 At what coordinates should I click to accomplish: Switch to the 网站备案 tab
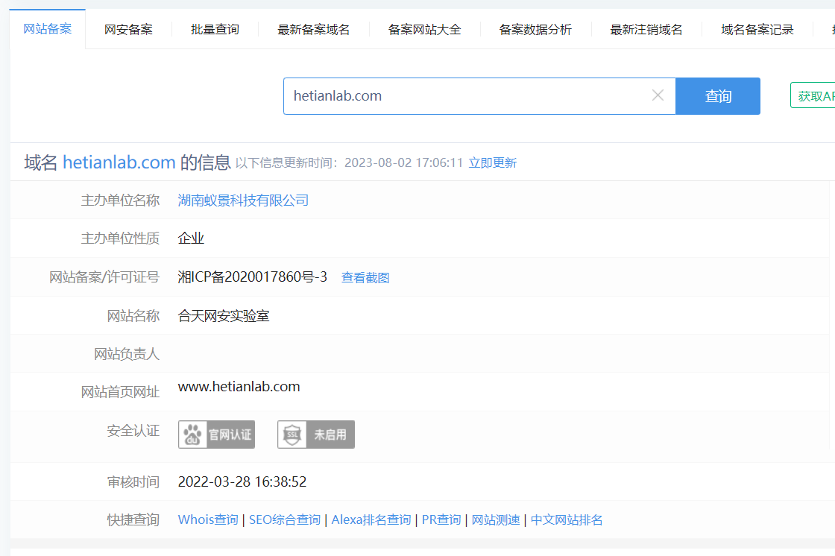coord(48,29)
